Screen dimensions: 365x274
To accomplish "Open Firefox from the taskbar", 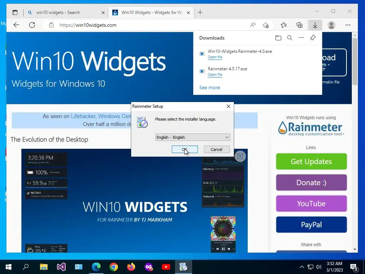I will [131, 267].
